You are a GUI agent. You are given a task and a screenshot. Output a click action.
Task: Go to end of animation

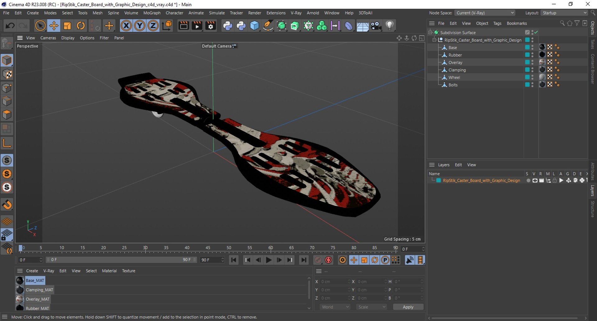pyautogui.click(x=303, y=260)
